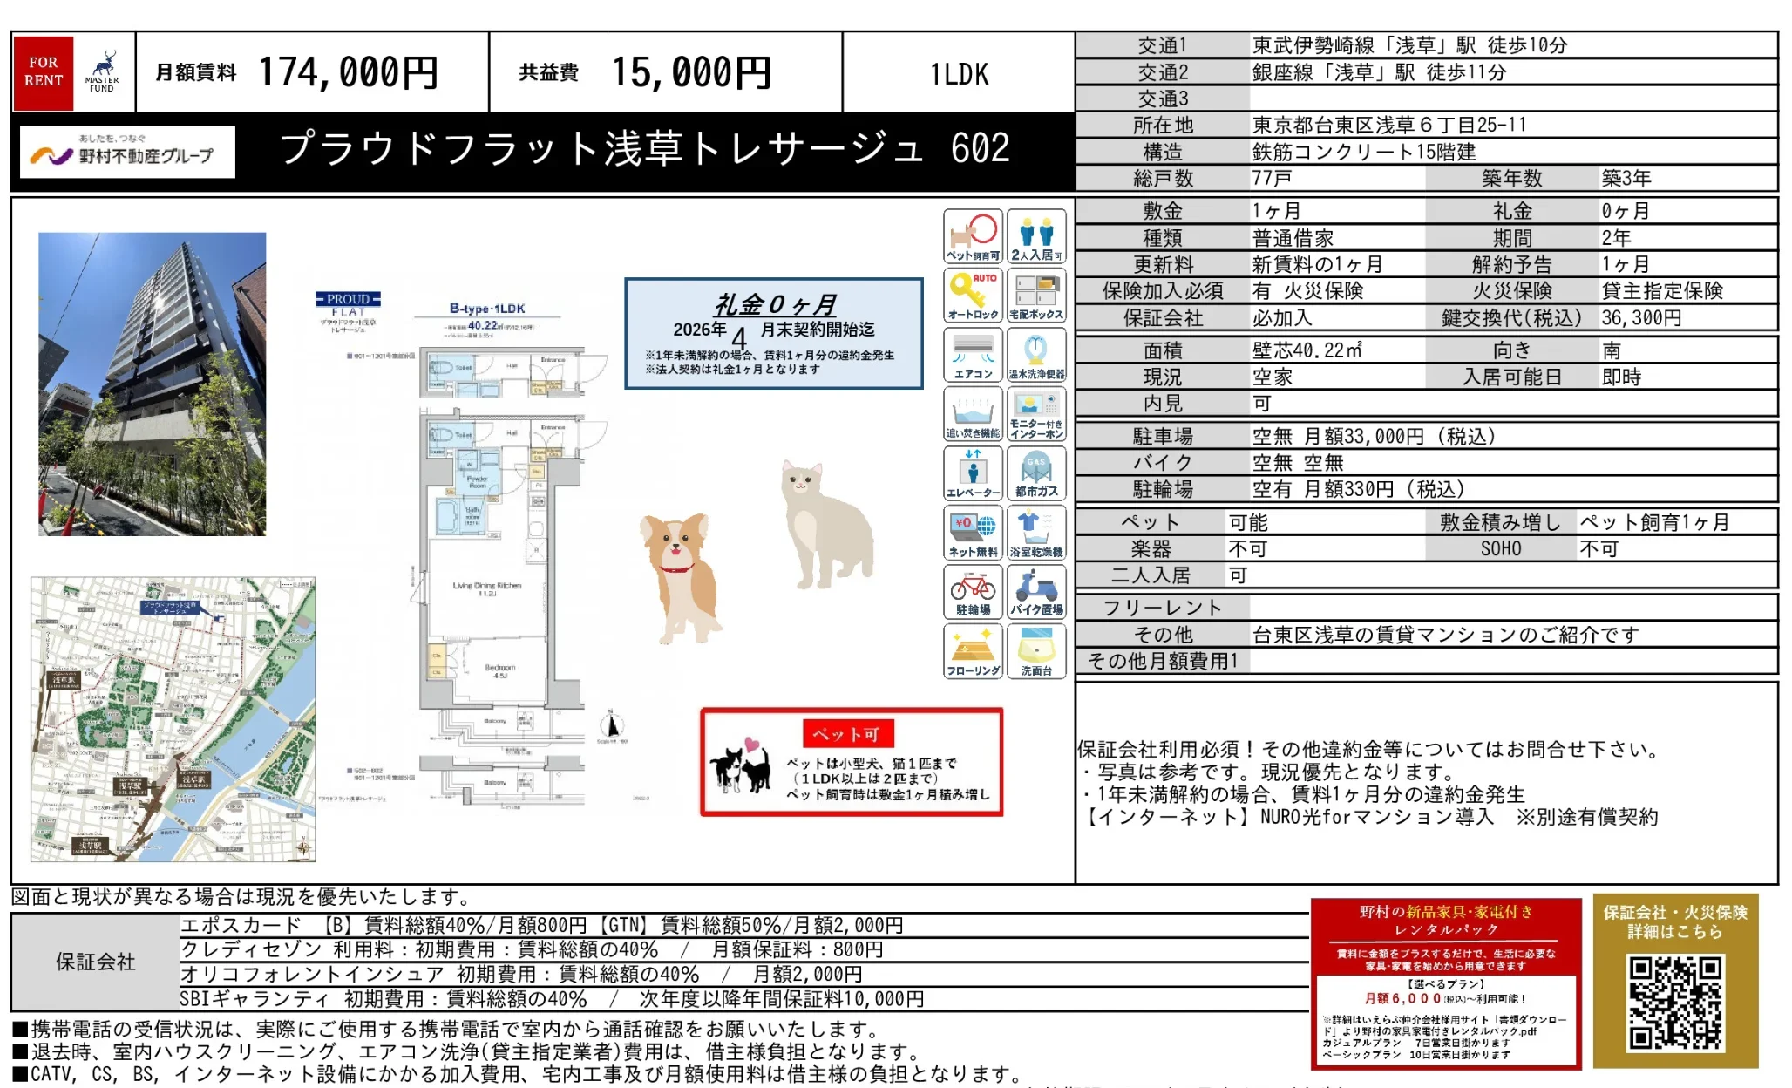Click the 浴室乾燥機 bathroom dryer icon
The width and height of the screenshot is (1792, 1088).
1035,532
